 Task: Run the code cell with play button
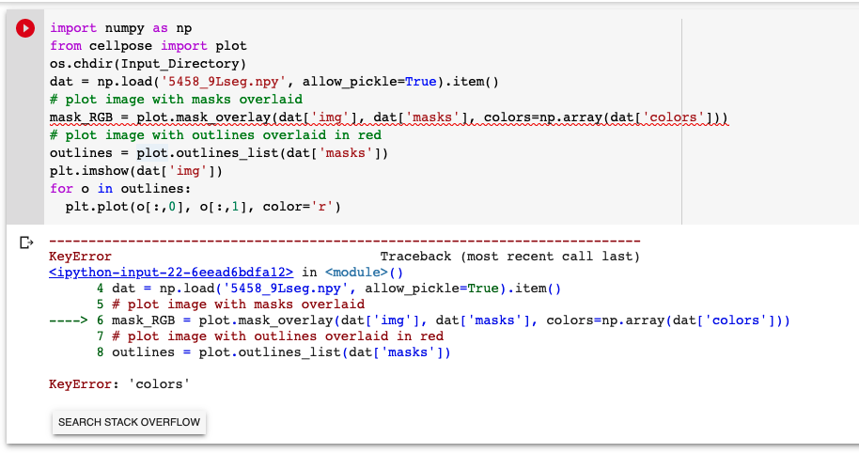pos(25,28)
